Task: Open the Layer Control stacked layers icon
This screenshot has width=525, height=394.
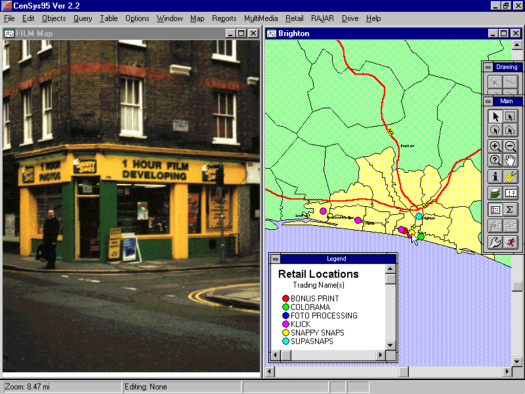Action: [x=495, y=192]
